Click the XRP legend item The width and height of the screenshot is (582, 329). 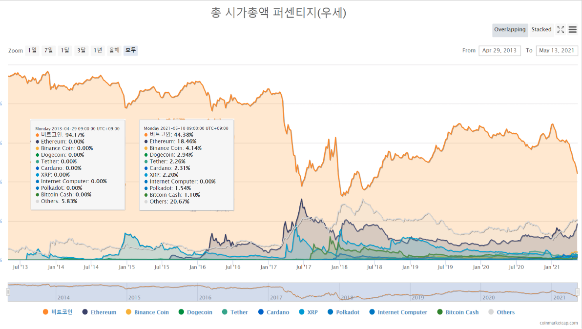click(309, 312)
